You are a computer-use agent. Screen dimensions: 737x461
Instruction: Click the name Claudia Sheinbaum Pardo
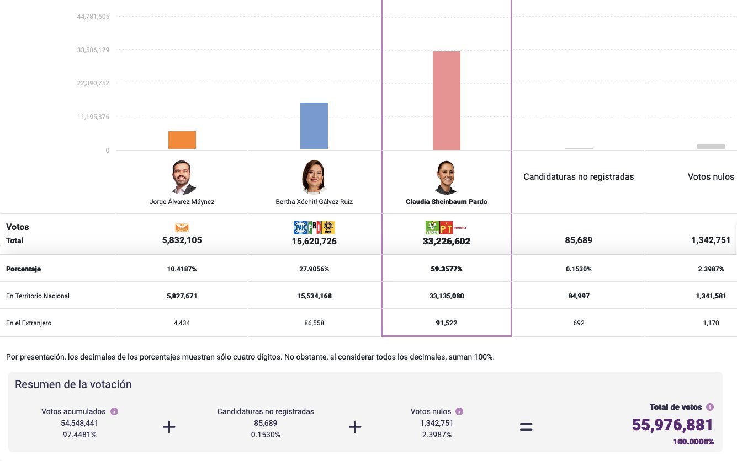[446, 202]
